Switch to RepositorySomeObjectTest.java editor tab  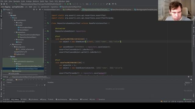click(x=95, y=9)
